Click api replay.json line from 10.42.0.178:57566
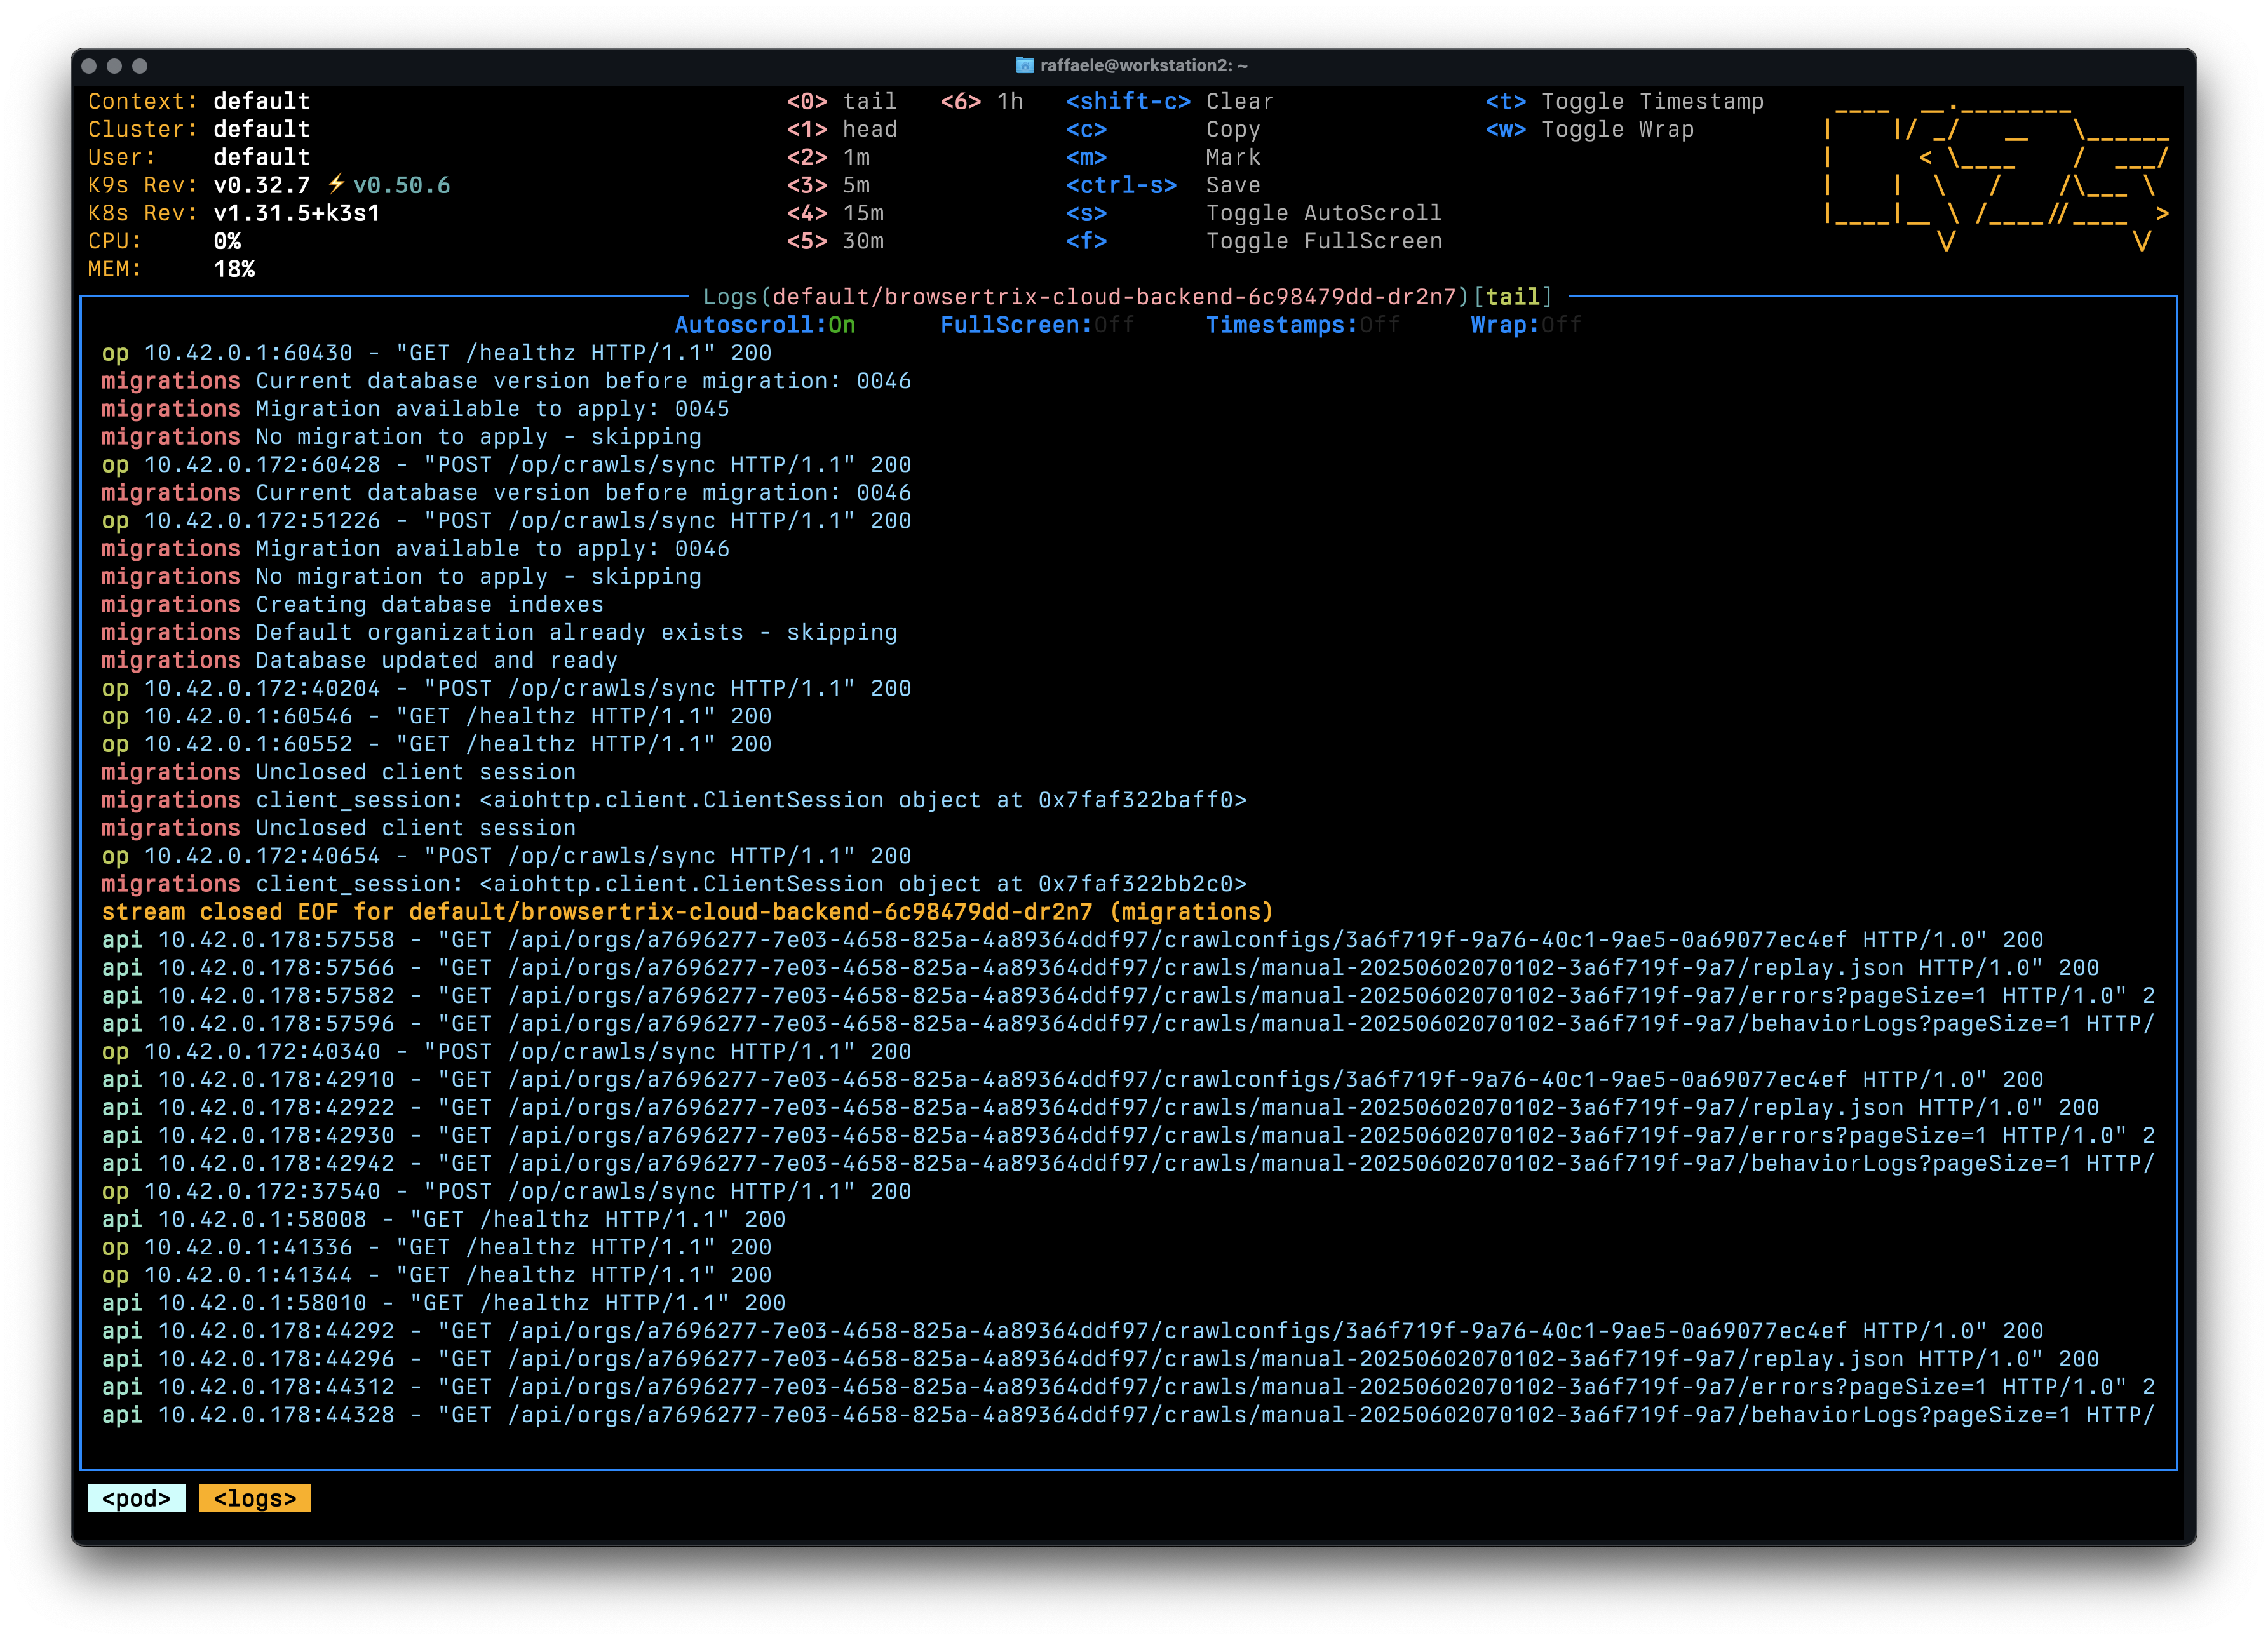2268x1640 pixels. (x=1100, y=968)
